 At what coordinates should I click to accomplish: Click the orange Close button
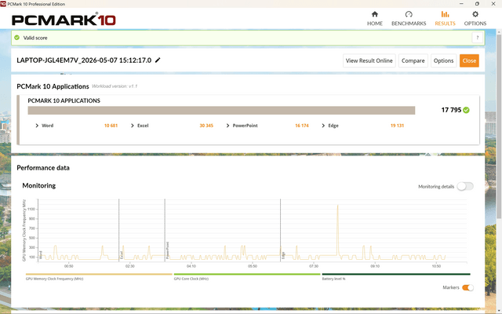[469, 60]
